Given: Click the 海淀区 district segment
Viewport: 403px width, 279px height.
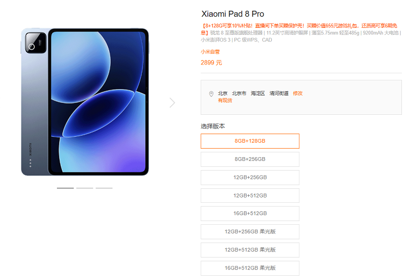Looking at the screenshot, I should tap(258, 93).
